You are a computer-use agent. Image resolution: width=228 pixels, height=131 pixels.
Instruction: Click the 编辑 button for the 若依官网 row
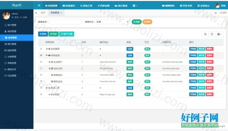click(x=193, y=94)
